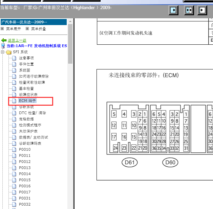Screen dimensions: 213x209
Task: Open the 系统图 page
Action: [x=24, y=70]
